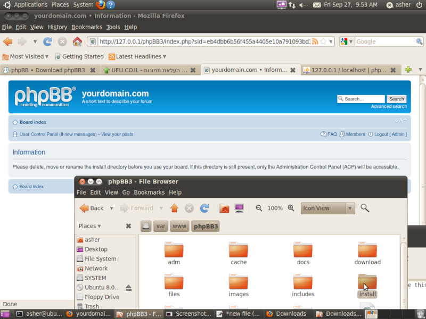Open File Browser Back history dropdown
The image size is (426, 319).
coord(111,208)
